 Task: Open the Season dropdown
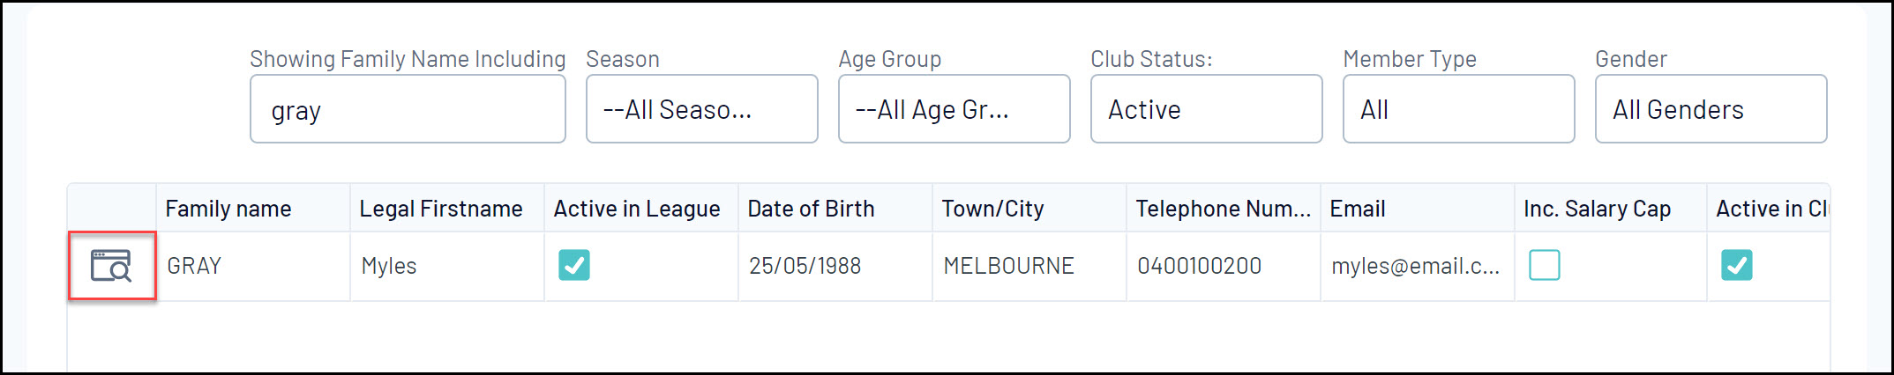click(x=701, y=109)
